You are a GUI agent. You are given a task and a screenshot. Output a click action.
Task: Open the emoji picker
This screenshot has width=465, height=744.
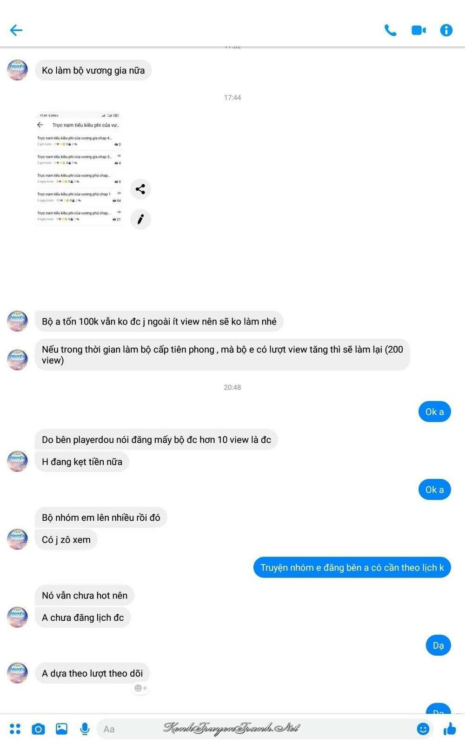point(423,729)
